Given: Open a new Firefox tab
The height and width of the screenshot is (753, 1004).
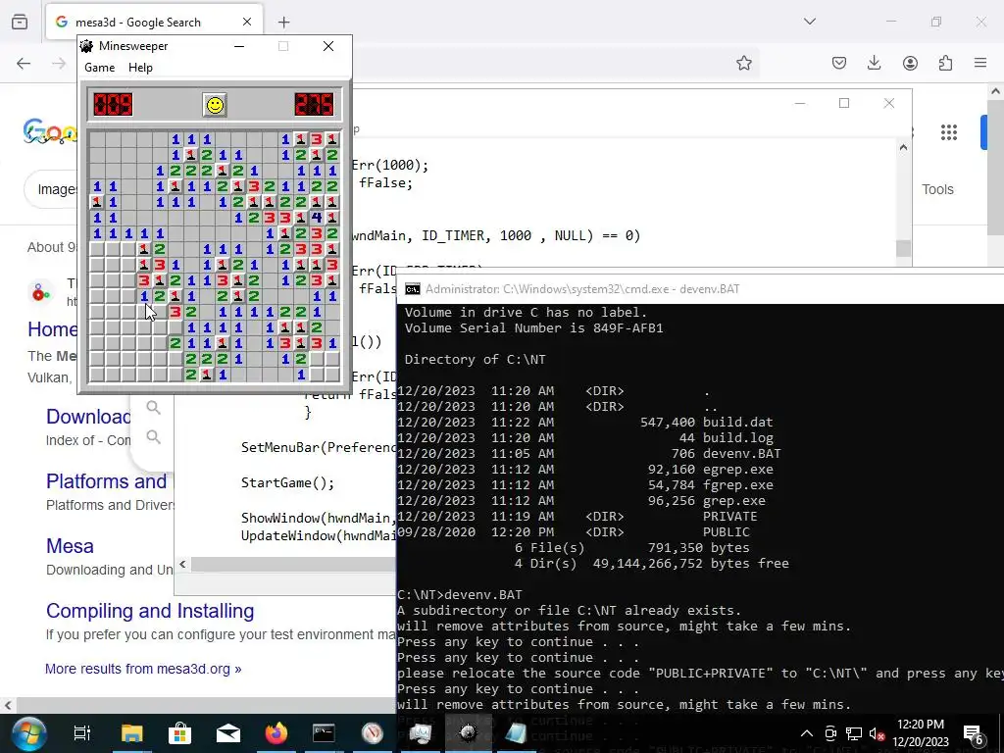Looking at the screenshot, I should pos(283,23).
